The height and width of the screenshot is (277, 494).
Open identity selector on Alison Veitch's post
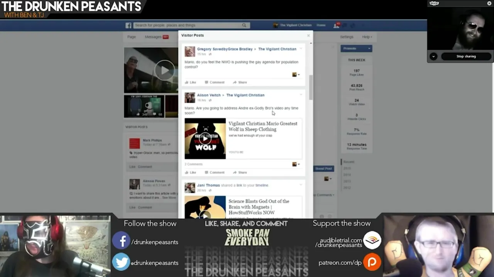[296, 164]
